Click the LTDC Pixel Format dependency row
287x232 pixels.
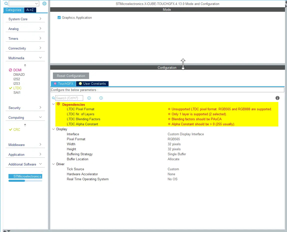pos(167,109)
